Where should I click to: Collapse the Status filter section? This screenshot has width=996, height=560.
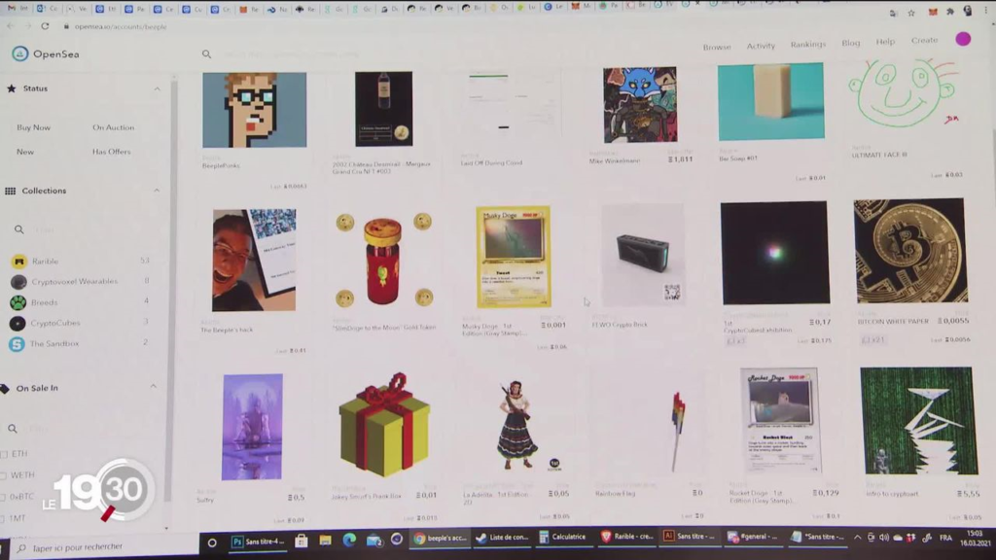tap(157, 88)
